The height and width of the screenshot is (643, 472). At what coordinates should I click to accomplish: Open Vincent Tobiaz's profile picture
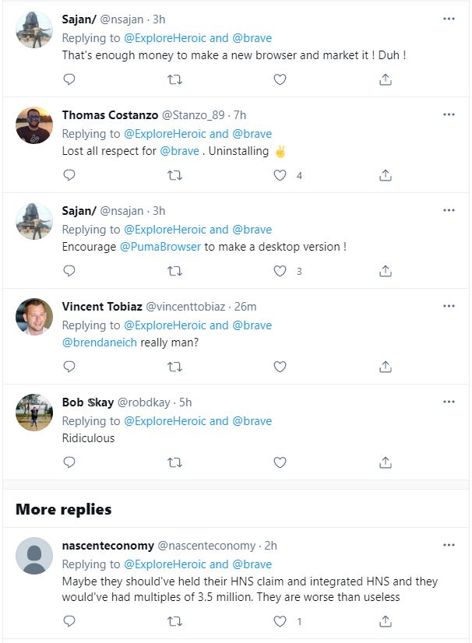(x=34, y=317)
